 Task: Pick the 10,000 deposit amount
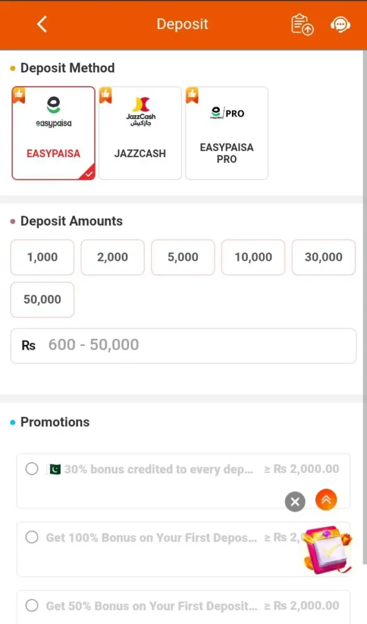(x=253, y=257)
